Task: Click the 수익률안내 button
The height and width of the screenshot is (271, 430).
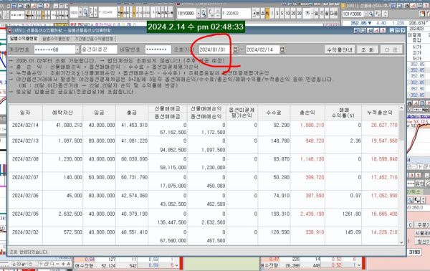Action: 340,49
